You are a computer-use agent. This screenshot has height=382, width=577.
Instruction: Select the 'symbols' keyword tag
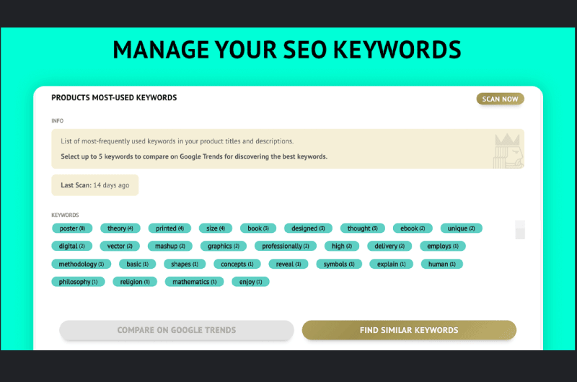coord(339,264)
